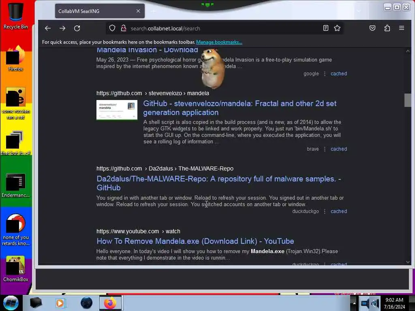Open menu dots beside the google engine label
The width and height of the screenshot is (415, 311).
(x=325, y=74)
